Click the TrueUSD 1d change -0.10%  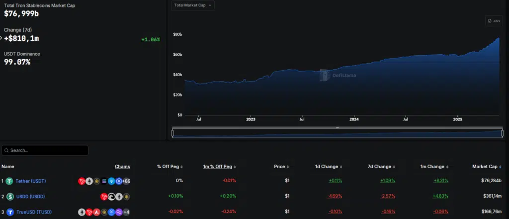tap(336, 212)
